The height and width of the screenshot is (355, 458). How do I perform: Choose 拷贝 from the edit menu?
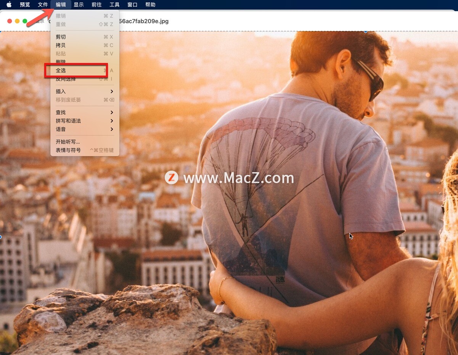click(85, 45)
